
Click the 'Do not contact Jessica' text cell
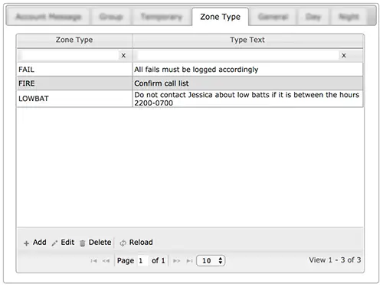point(247,99)
